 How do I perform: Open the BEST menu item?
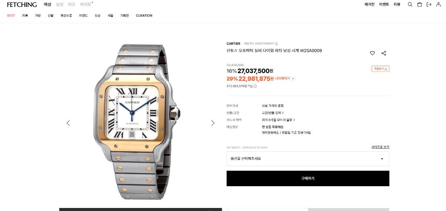pos(11,16)
